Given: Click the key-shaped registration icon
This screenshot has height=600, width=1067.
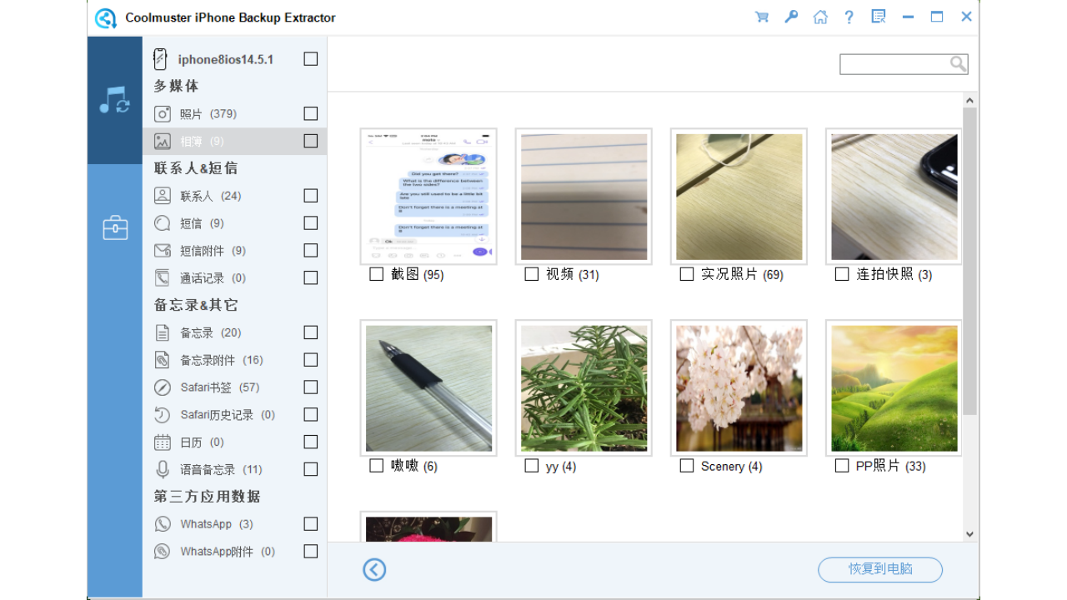Looking at the screenshot, I should [x=790, y=16].
